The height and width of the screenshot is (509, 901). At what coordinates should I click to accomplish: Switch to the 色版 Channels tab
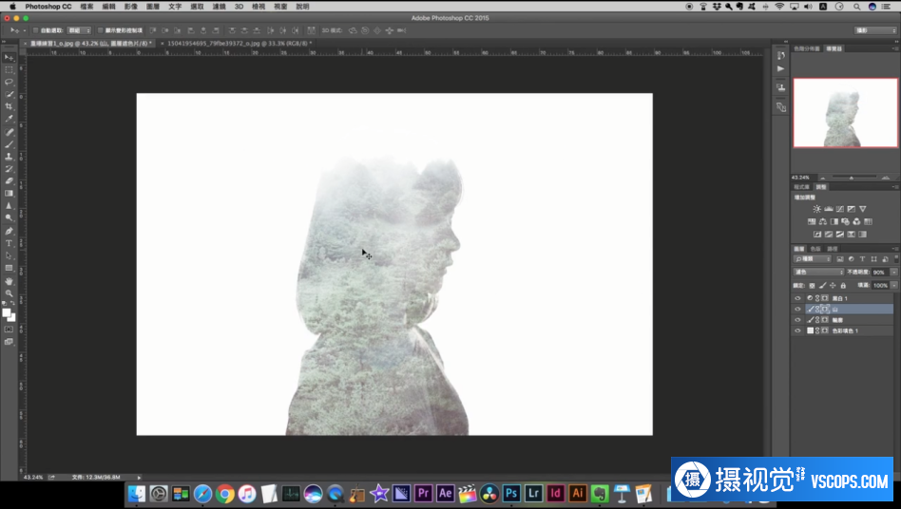[x=815, y=249]
